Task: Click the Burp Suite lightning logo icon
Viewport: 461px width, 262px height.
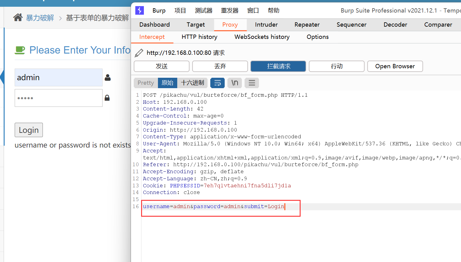Action: coord(140,10)
